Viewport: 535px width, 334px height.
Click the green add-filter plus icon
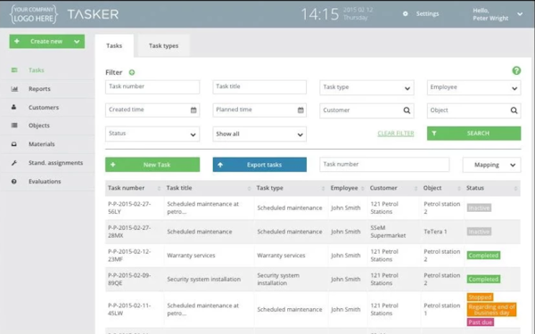pos(132,72)
